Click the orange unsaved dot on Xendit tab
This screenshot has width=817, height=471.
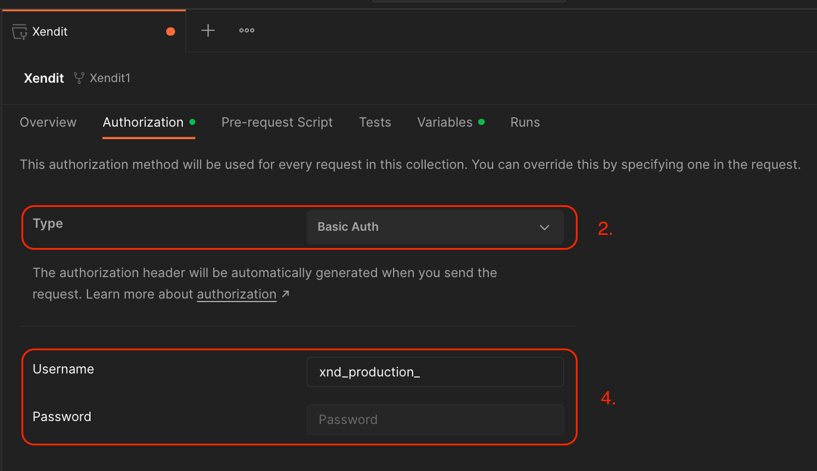[171, 32]
